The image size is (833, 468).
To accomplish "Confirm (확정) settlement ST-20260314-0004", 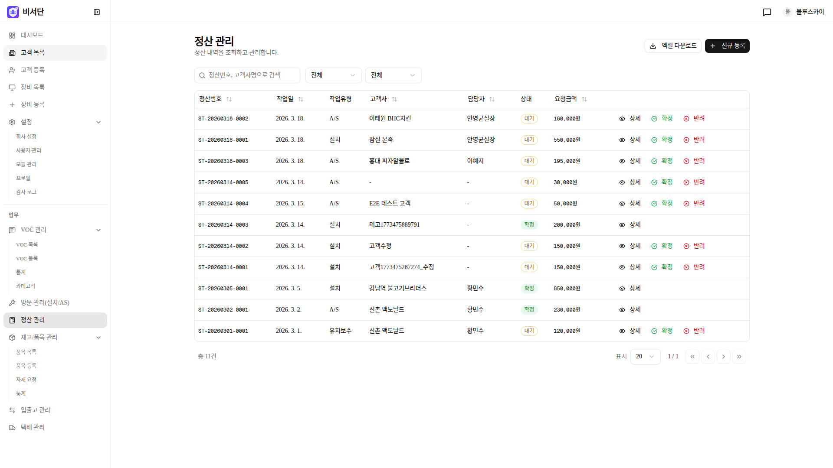I will point(662,204).
